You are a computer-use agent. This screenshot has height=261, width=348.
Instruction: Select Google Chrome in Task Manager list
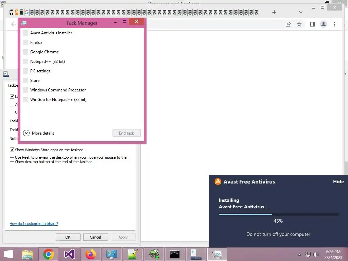82,52
